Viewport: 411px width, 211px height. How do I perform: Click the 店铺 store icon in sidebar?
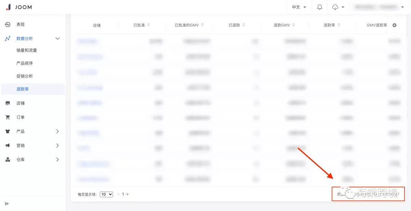tap(8, 103)
